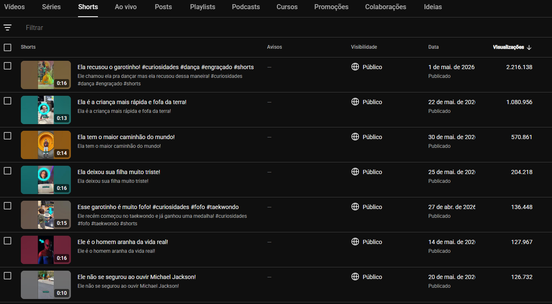Open the Spider-Man short thumbnail
552x304 pixels.
[x=46, y=250]
